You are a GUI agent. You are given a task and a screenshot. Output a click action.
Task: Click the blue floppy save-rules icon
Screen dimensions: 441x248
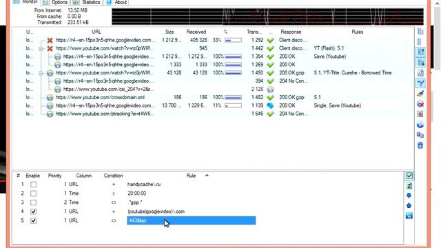pyautogui.click(x=409, y=216)
